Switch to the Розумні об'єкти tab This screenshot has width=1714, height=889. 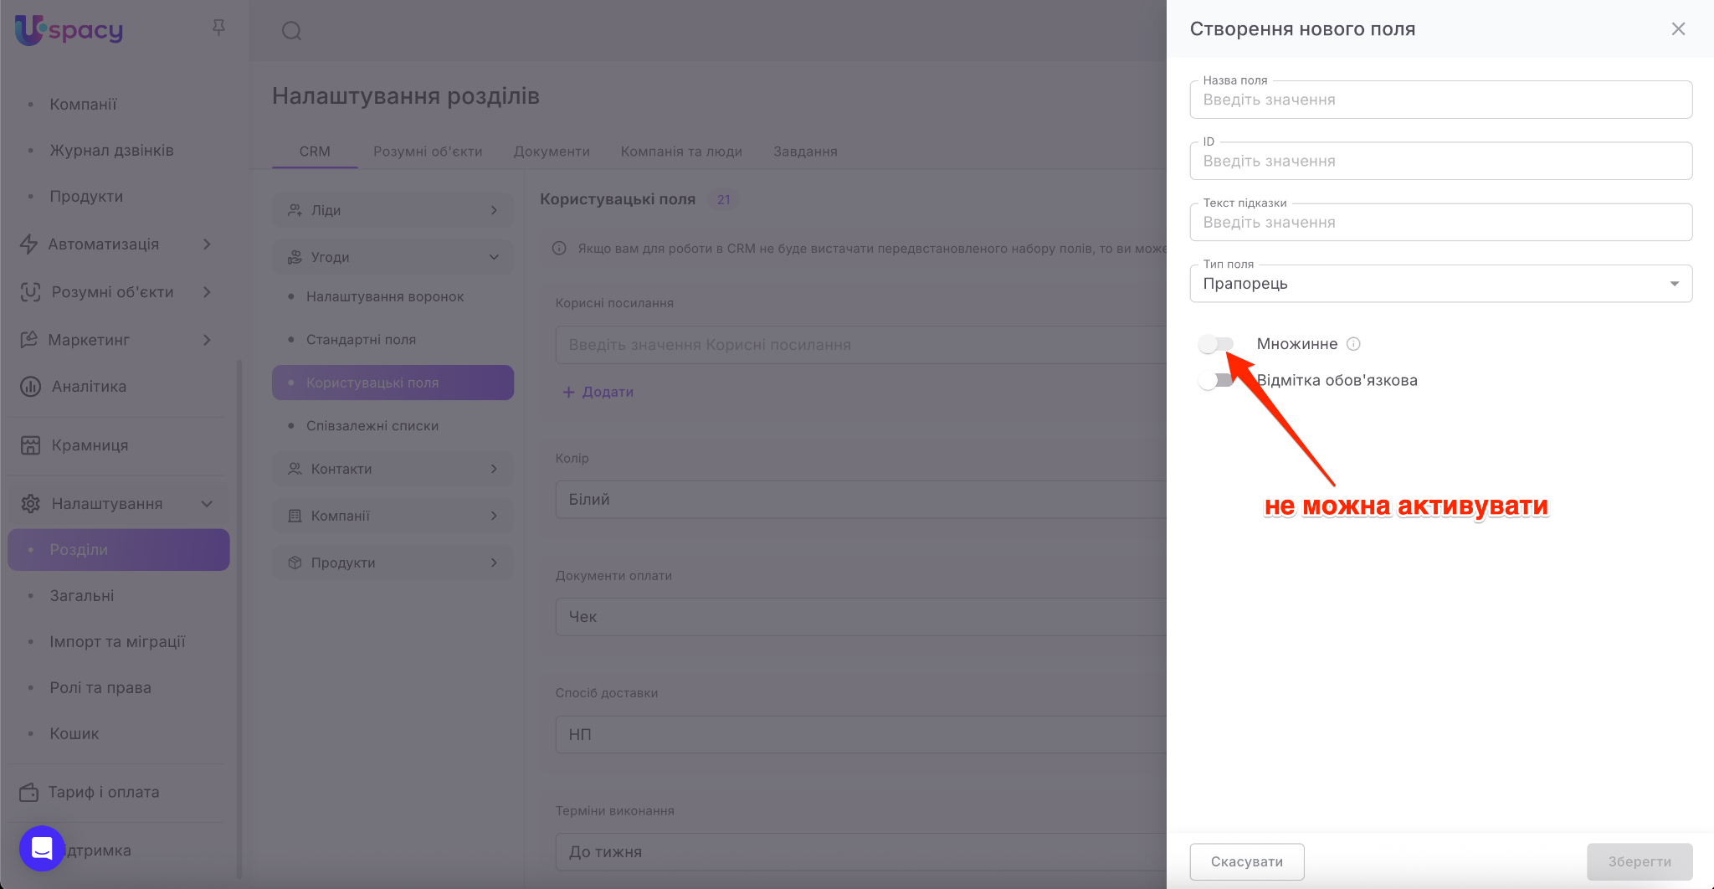pyautogui.click(x=428, y=152)
